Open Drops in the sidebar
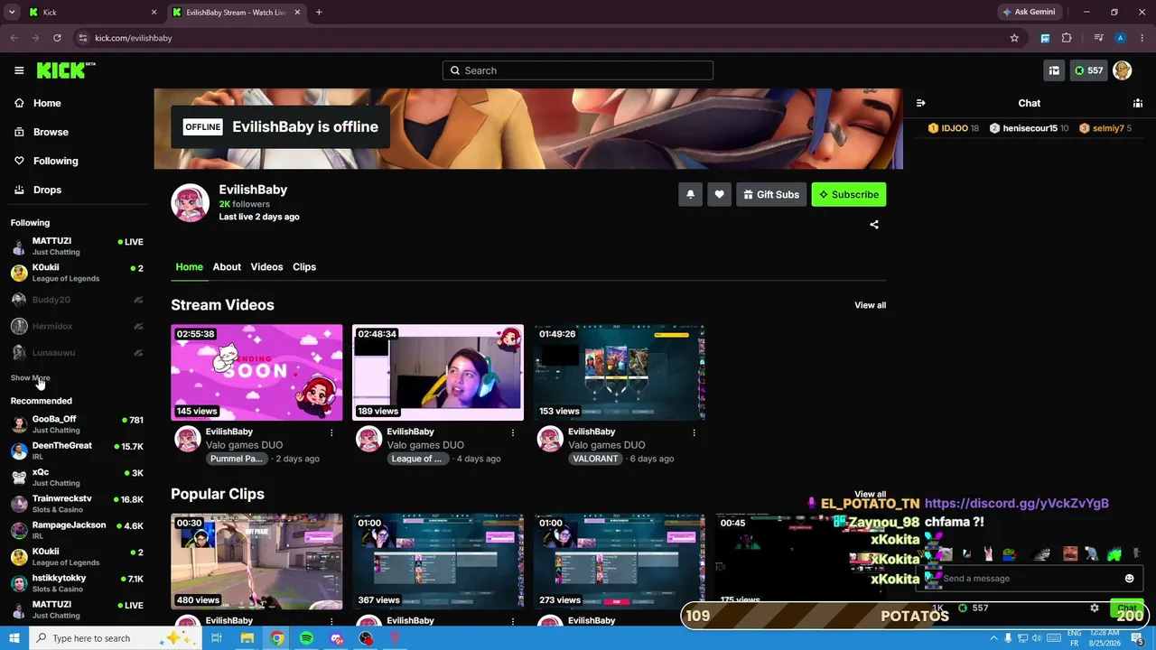 coord(47,190)
